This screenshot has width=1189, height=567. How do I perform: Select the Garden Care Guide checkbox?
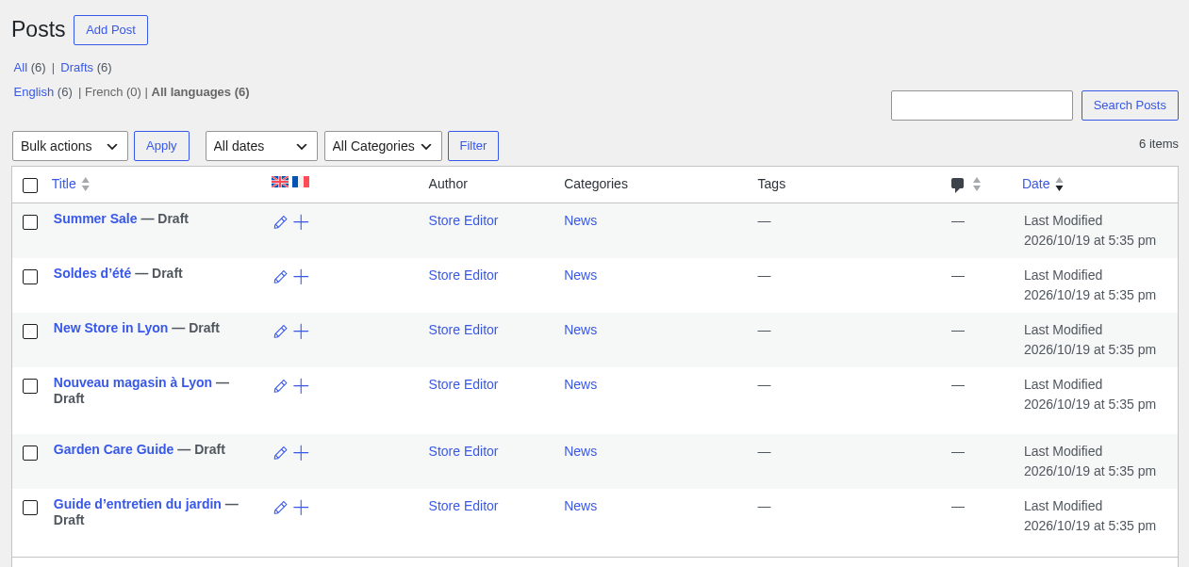tap(30, 453)
